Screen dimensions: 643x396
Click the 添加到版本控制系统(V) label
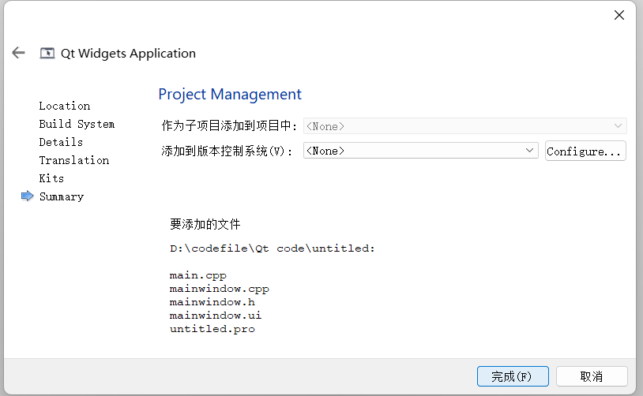[227, 151]
